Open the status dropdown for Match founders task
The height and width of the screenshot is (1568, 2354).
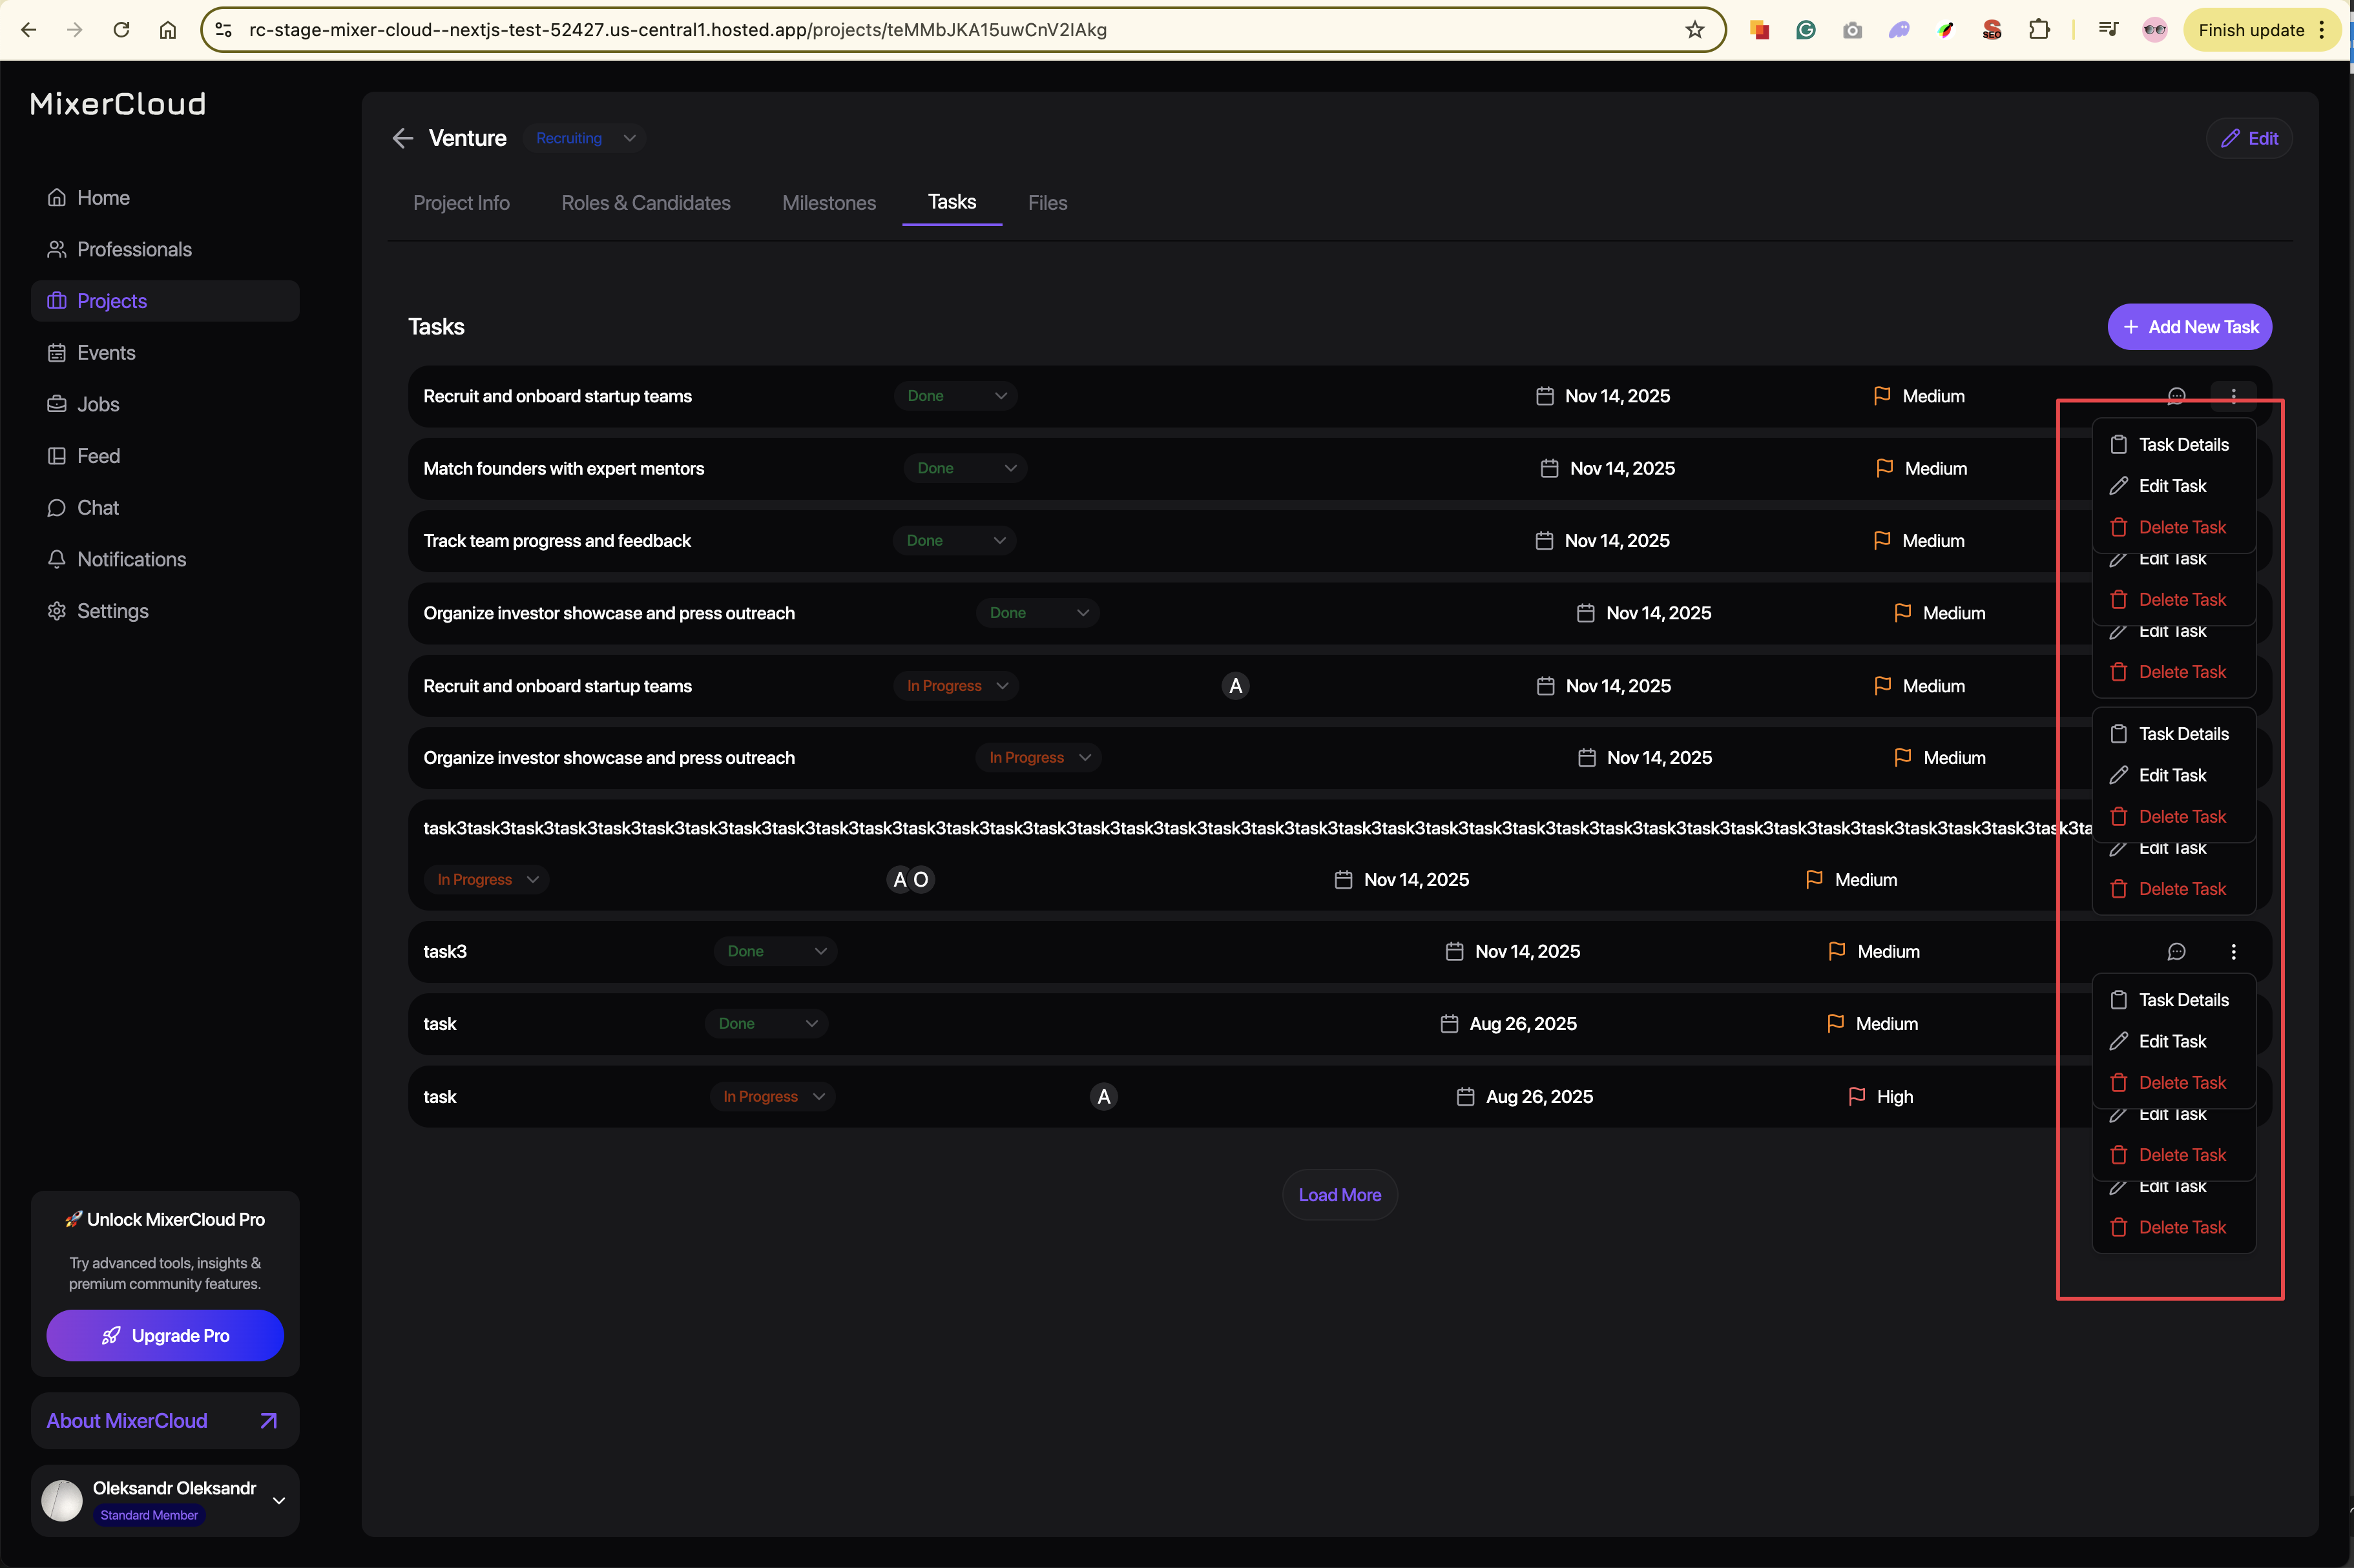click(965, 468)
